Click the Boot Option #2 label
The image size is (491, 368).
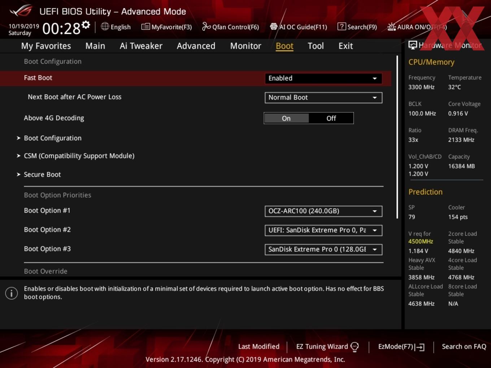point(47,230)
